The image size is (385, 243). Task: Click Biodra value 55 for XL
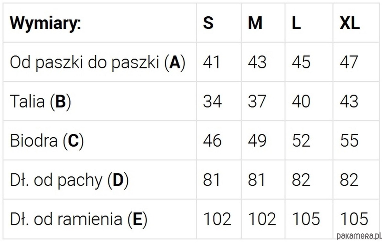[x=349, y=141]
